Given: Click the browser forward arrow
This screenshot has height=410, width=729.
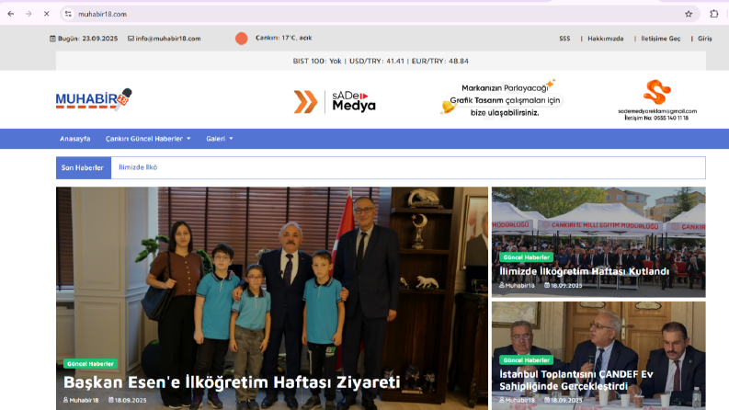Looking at the screenshot, I should (28, 14).
